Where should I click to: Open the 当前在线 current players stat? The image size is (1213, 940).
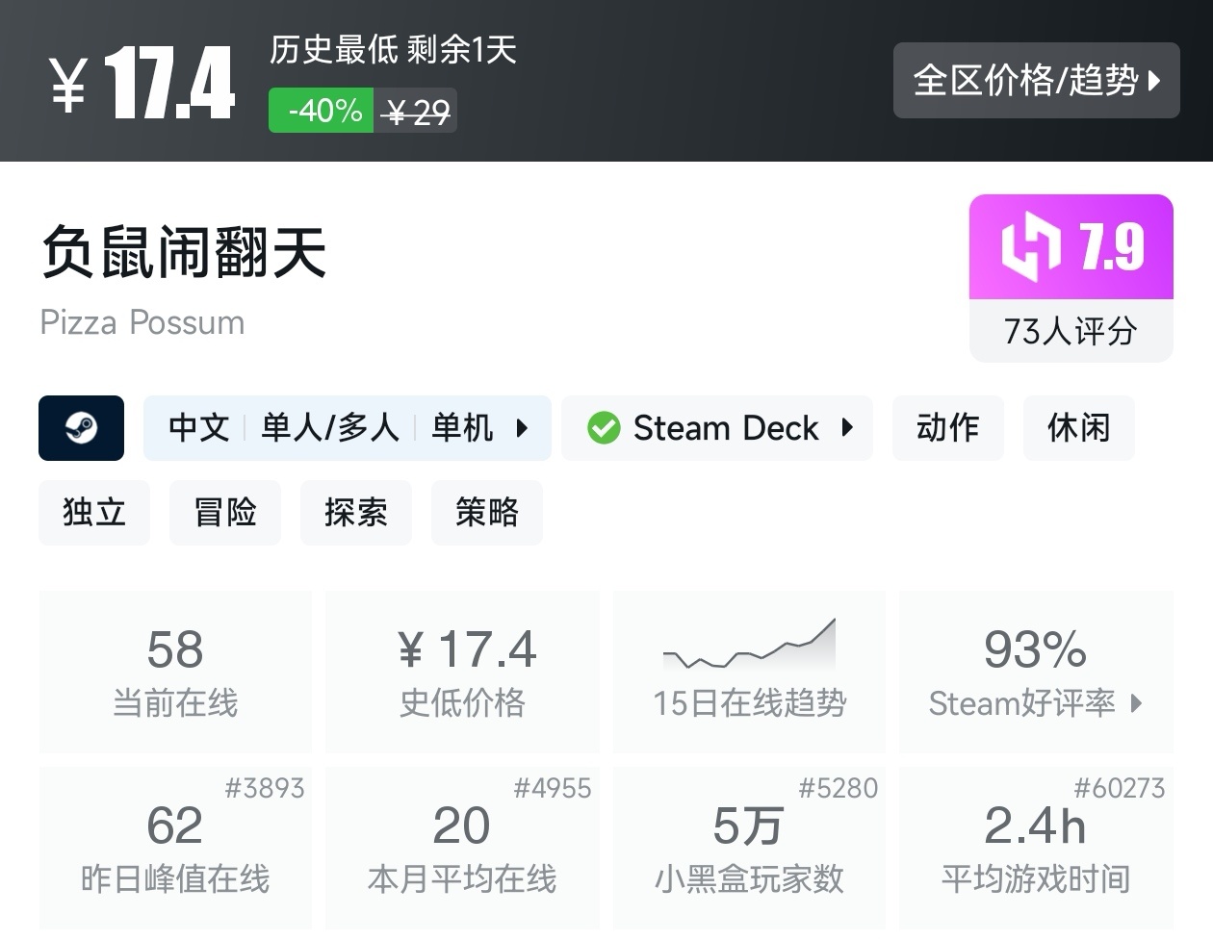pyautogui.click(x=175, y=672)
